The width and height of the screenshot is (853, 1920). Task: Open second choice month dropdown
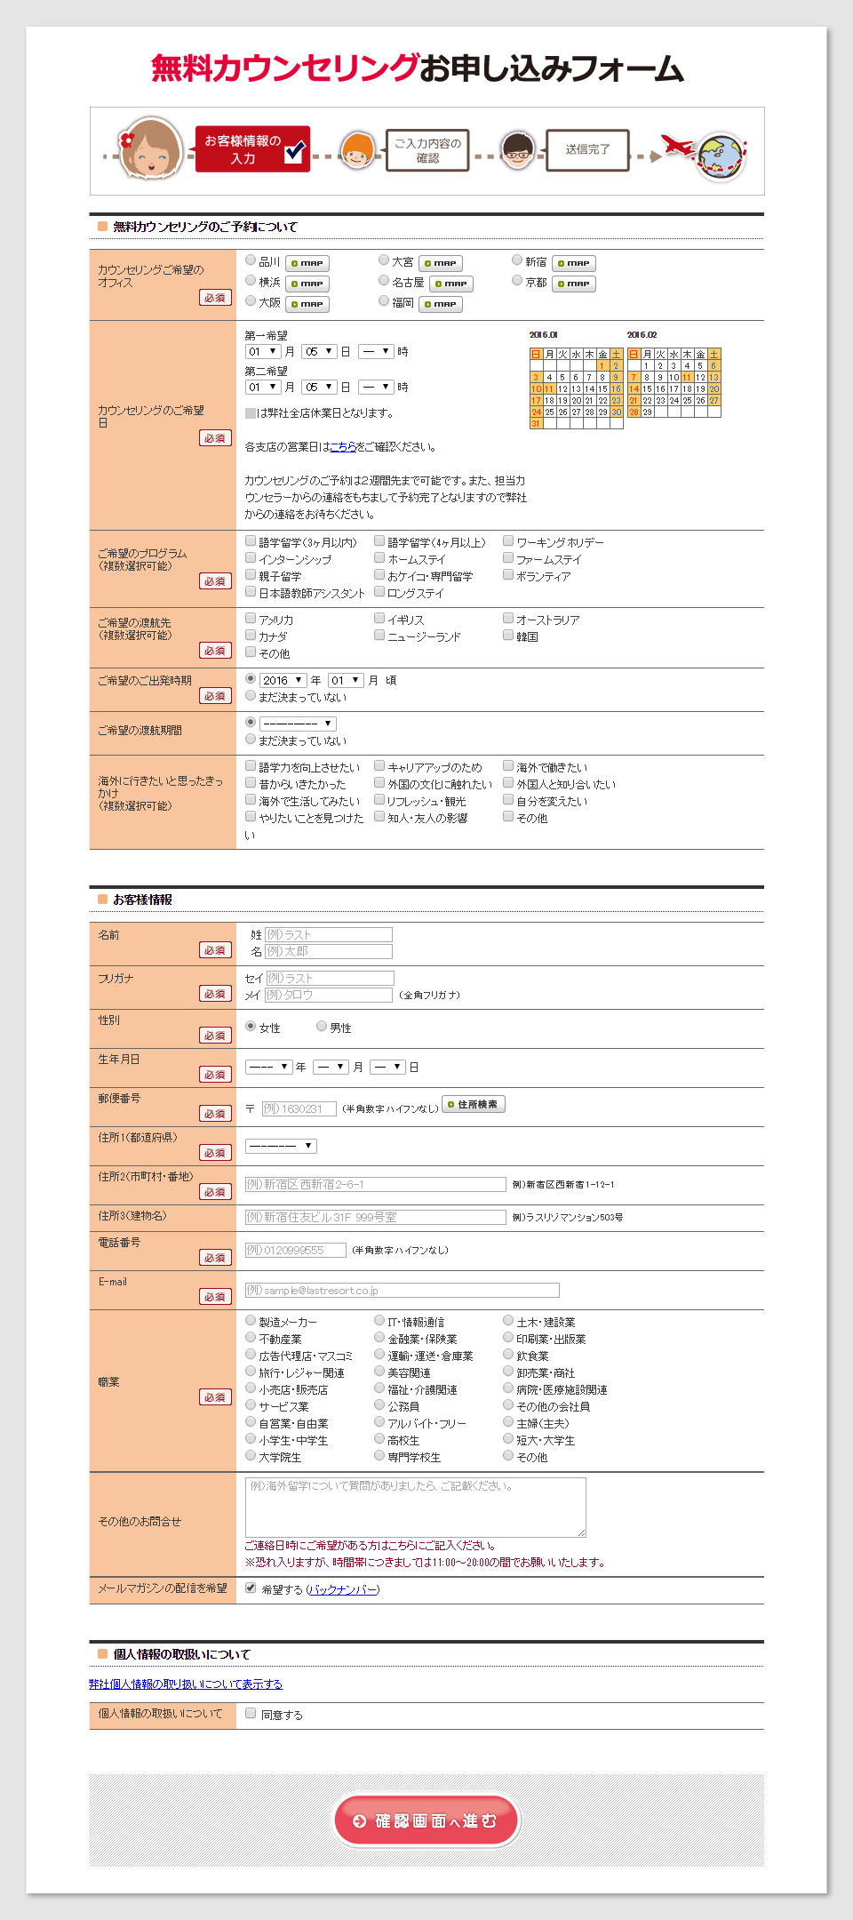pyautogui.click(x=263, y=388)
